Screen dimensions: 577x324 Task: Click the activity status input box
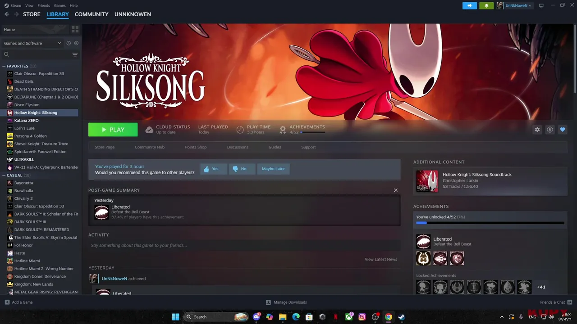[244, 245]
